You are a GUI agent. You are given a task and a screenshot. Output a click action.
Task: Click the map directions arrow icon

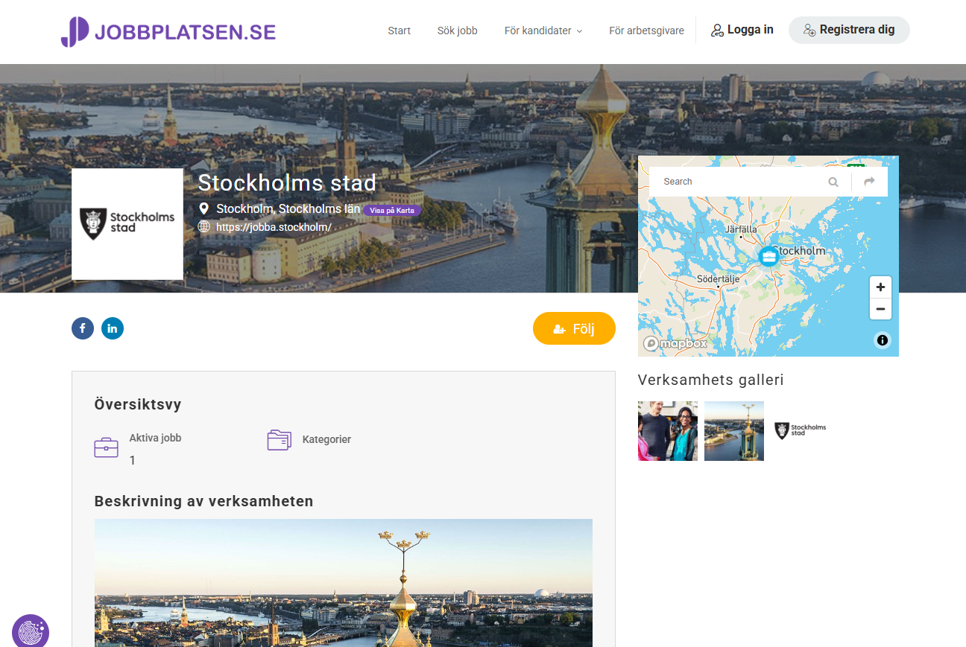click(x=869, y=182)
